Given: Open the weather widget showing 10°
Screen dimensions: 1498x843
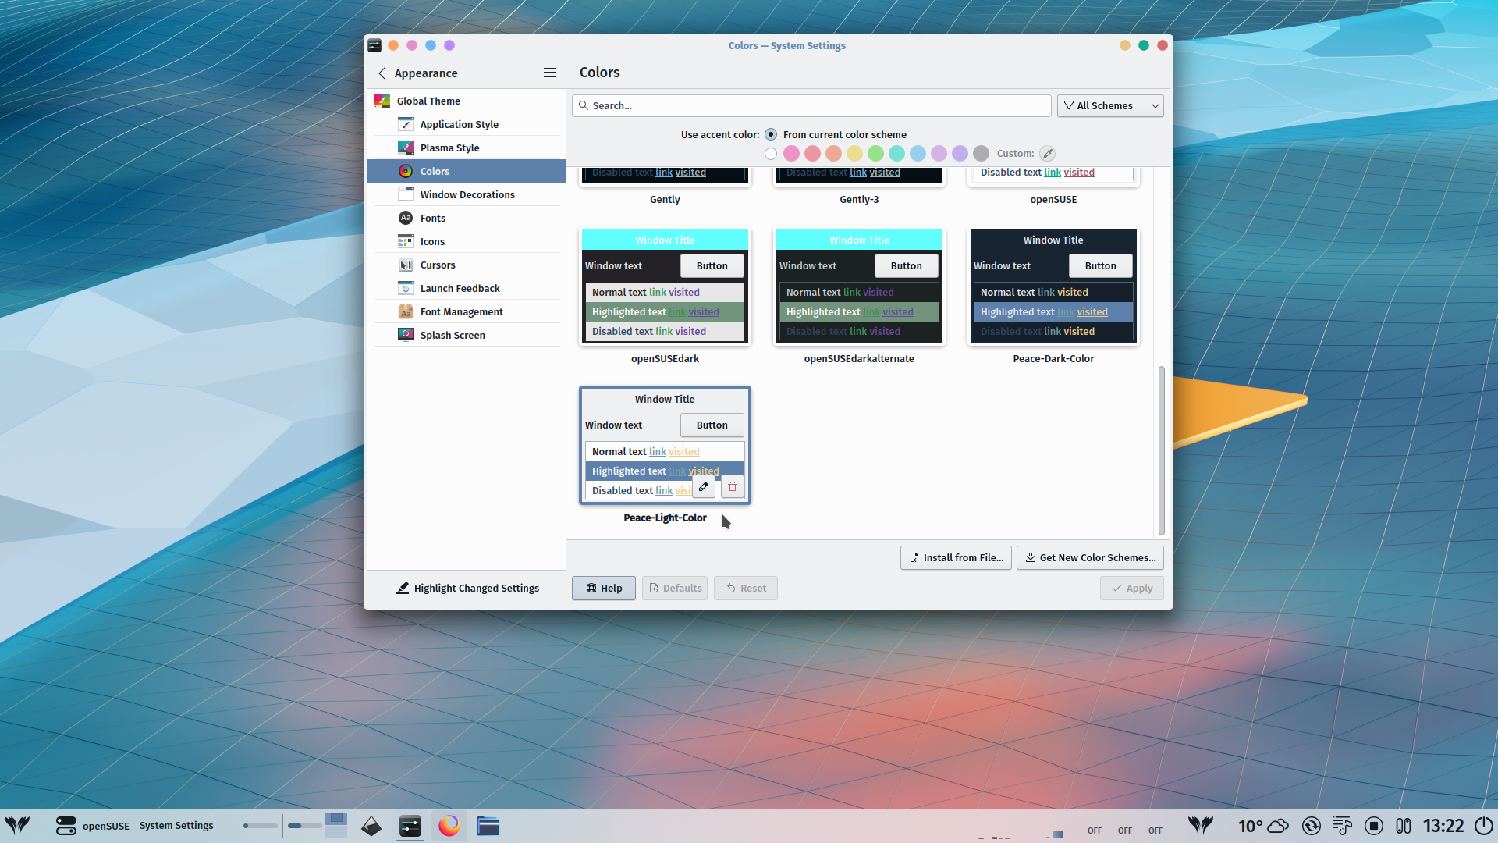Looking at the screenshot, I should click(1263, 826).
